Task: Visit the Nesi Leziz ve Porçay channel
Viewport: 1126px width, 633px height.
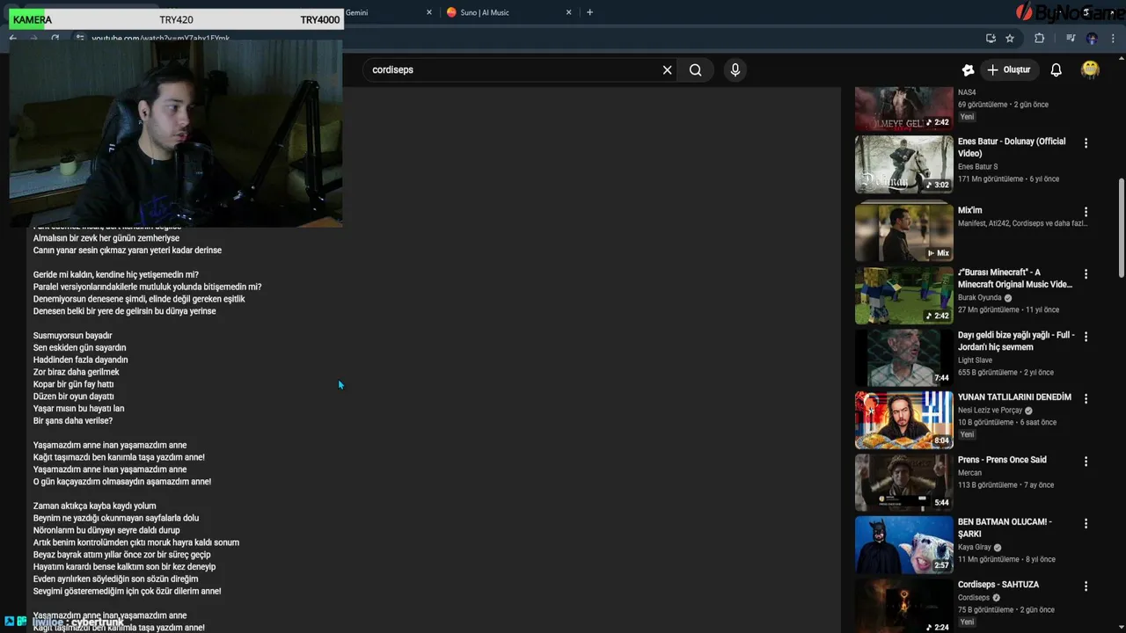Action: pos(990,411)
